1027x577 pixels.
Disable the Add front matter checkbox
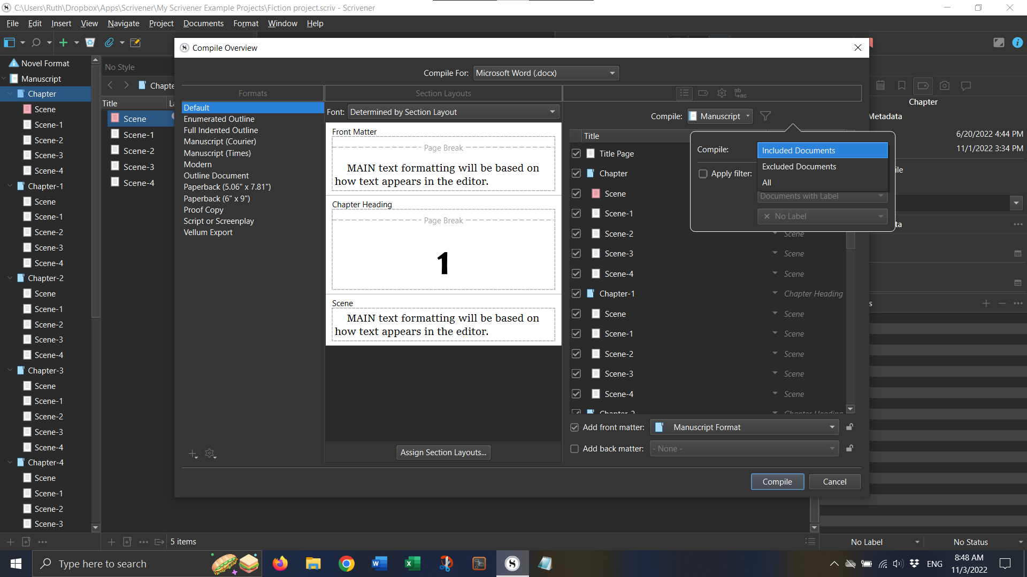(x=574, y=427)
